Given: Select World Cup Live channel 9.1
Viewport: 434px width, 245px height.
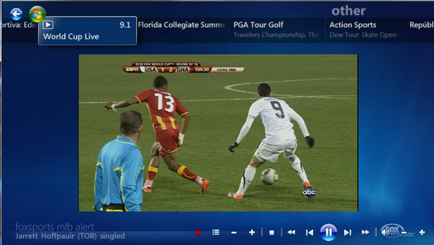Looking at the screenshot, I should point(87,31).
